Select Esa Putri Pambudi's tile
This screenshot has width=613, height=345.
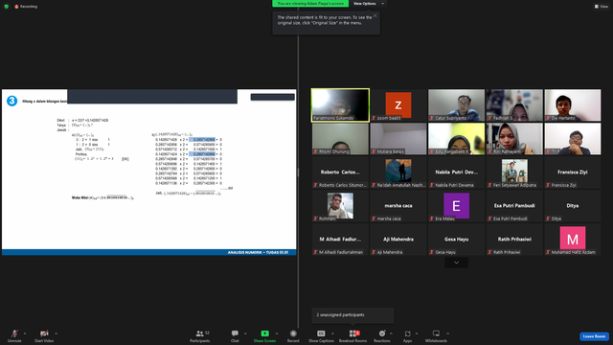[x=514, y=206]
